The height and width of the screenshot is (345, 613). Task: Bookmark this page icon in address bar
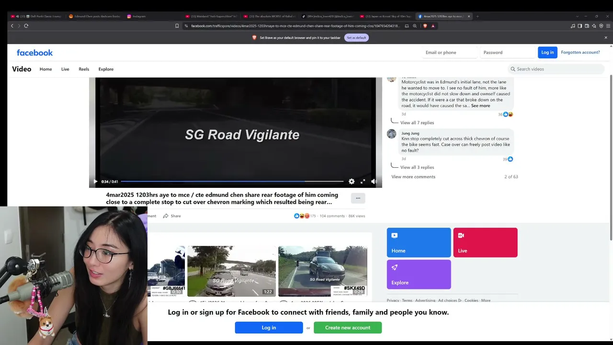[x=177, y=26]
